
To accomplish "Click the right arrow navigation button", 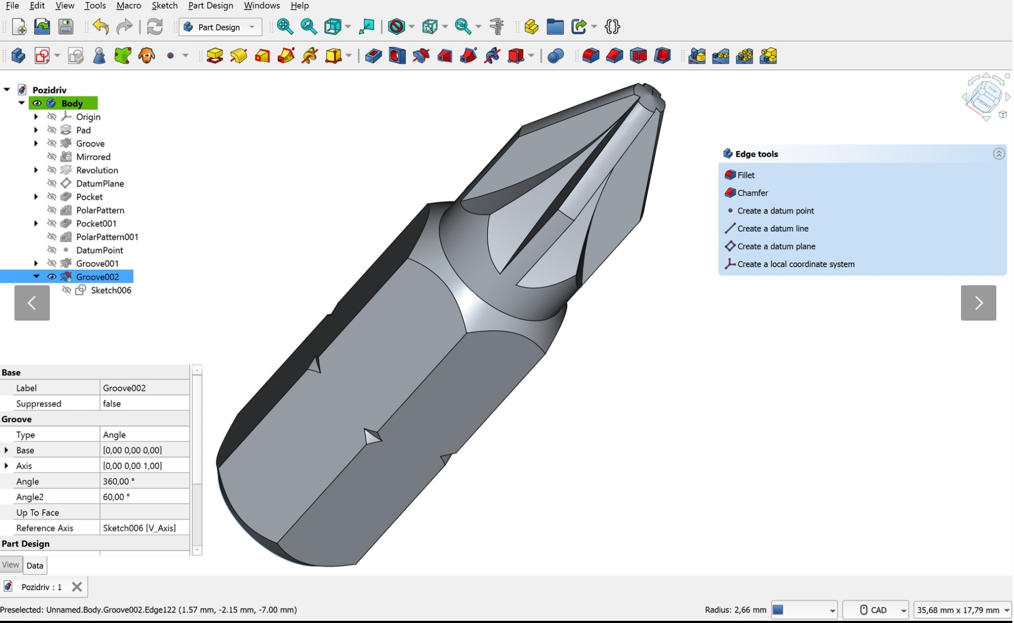I will pyautogui.click(x=978, y=303).
